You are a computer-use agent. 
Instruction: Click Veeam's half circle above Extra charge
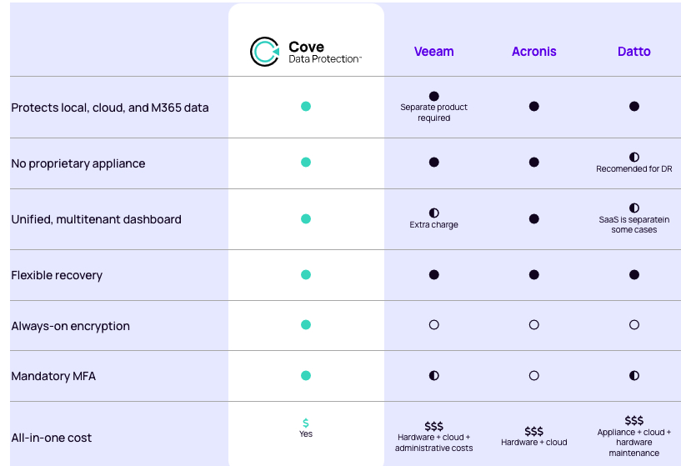[434, 213]
